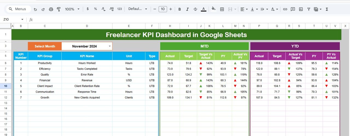Decrease decimal places
Viewport: 350px width, 136px height.
[103, 9]
